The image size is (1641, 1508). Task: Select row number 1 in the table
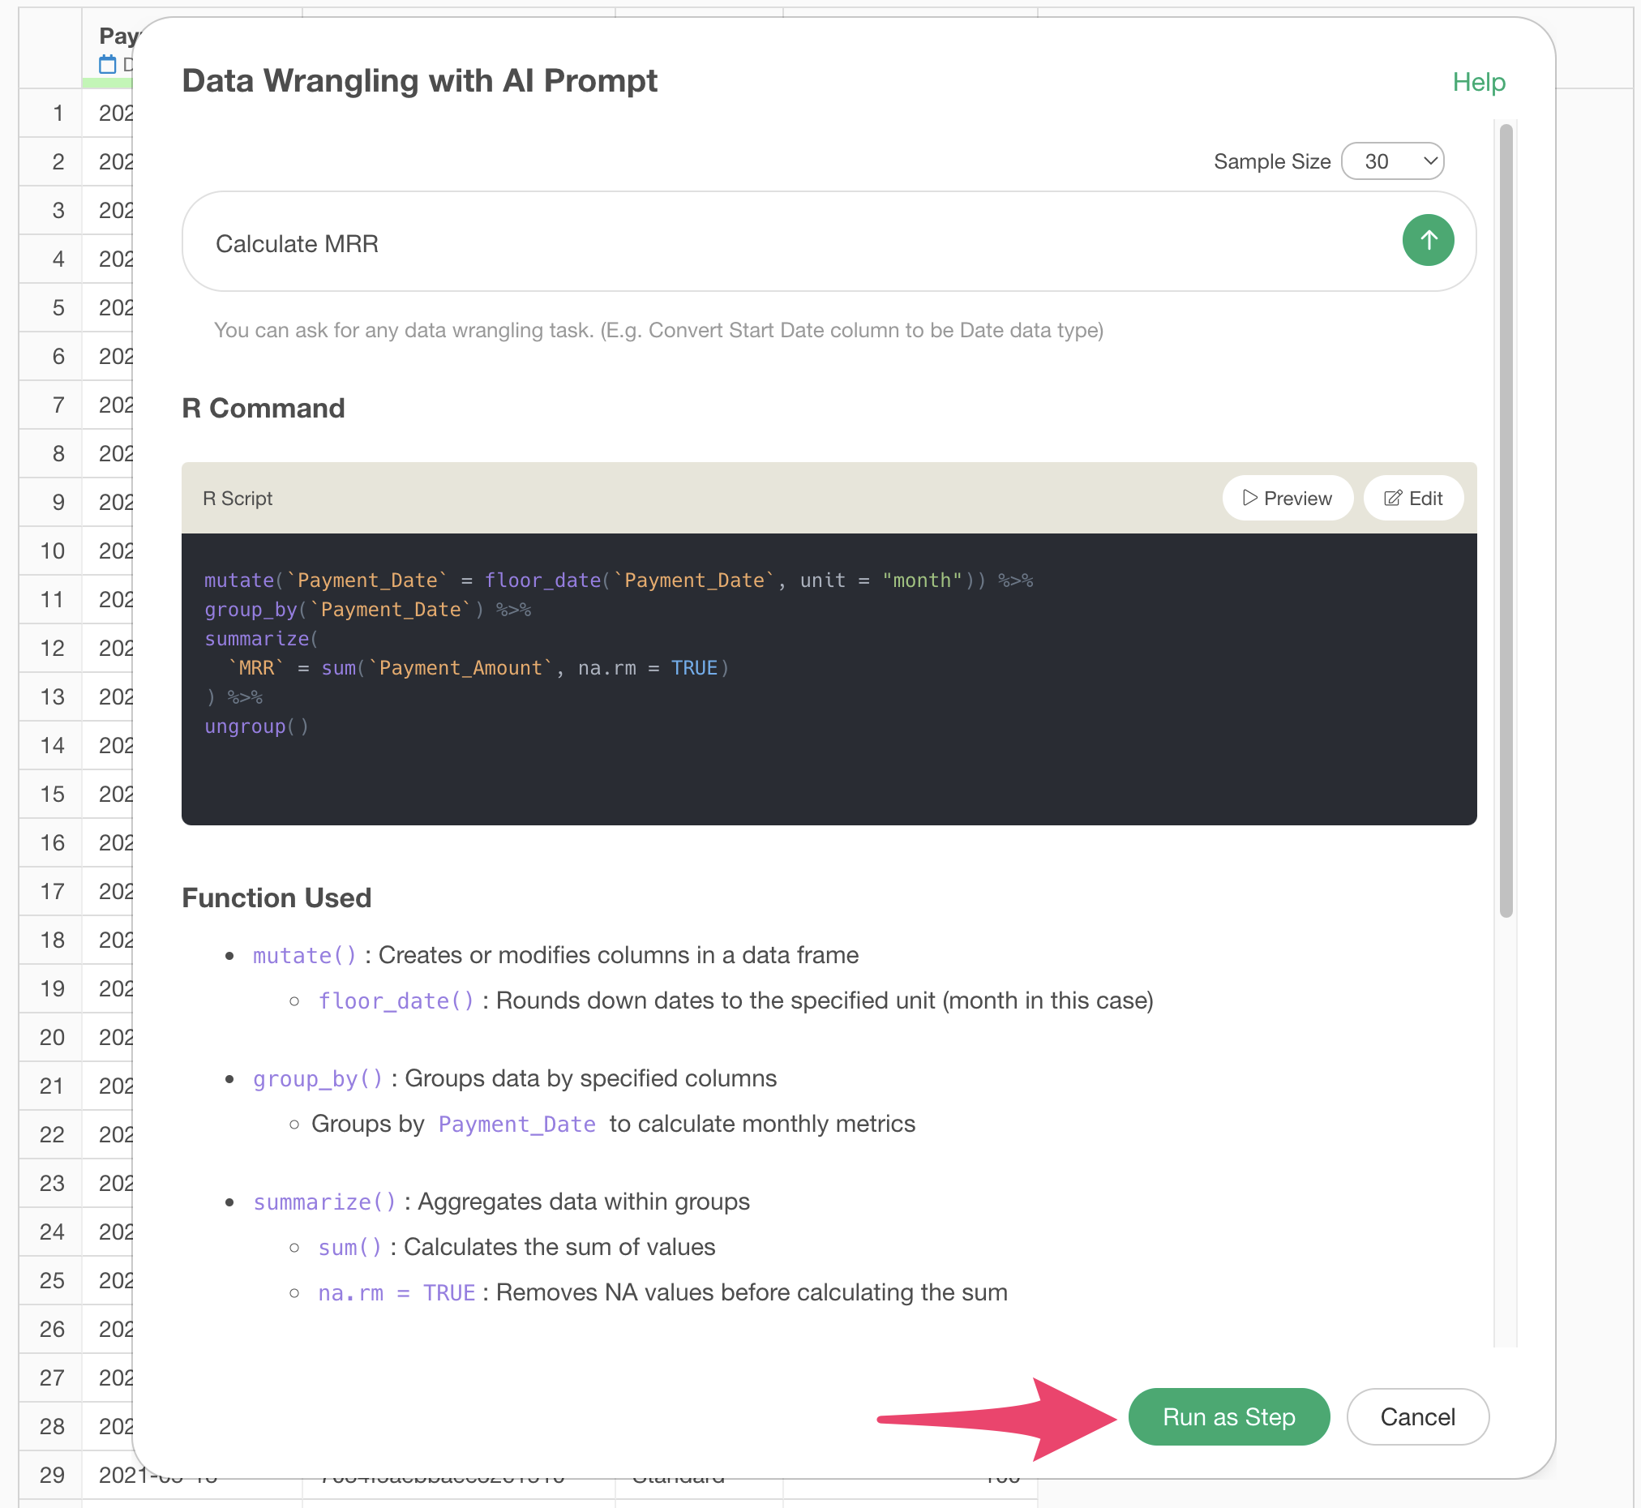(58, 113)
